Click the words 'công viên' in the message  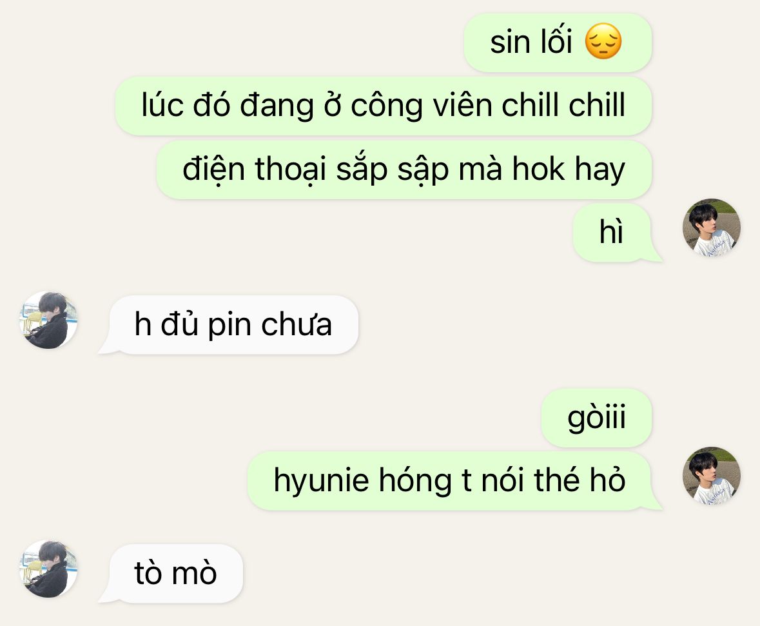pos(421,106)
